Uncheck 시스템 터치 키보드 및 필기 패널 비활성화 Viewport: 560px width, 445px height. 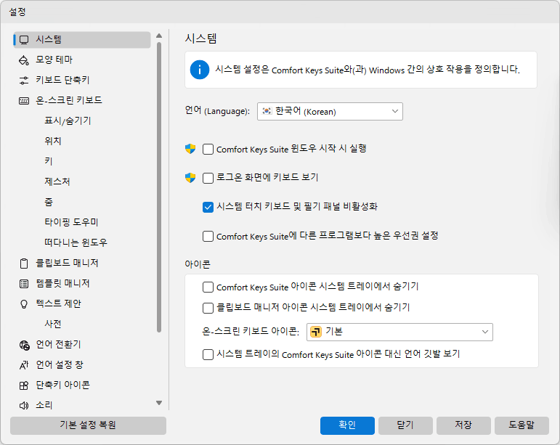(x=208, y=207)
